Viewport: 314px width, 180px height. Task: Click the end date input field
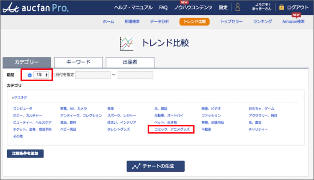[135, 75]
